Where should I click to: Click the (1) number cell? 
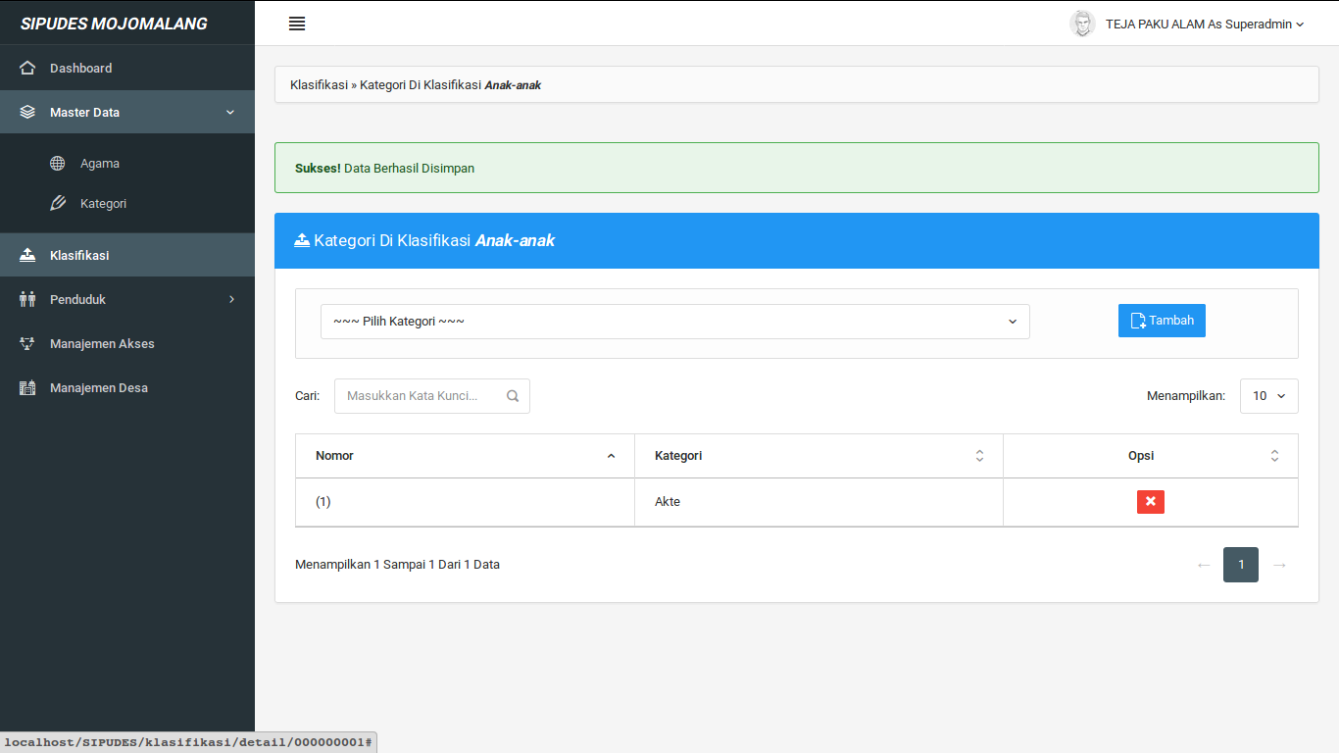(x=465, y=502)
